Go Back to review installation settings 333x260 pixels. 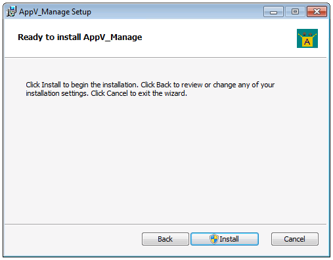click(x=166, y=239)
